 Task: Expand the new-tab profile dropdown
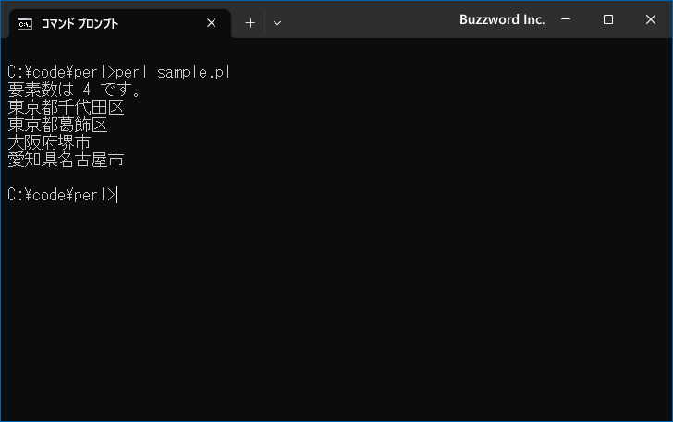(x=277, y=23)
